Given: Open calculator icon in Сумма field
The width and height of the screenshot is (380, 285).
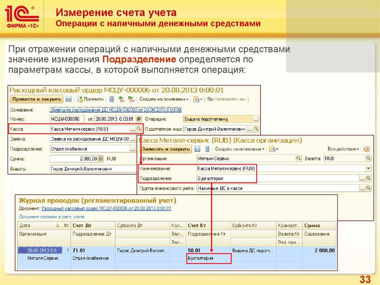Looking at the screenshot, I should pyautogui.click(x=101, y=159).
